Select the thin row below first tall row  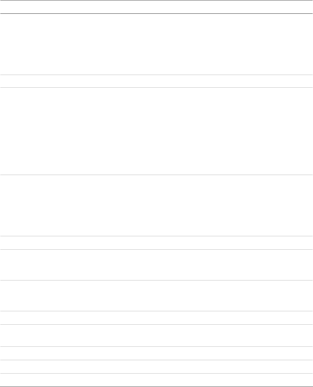point(156,81)
